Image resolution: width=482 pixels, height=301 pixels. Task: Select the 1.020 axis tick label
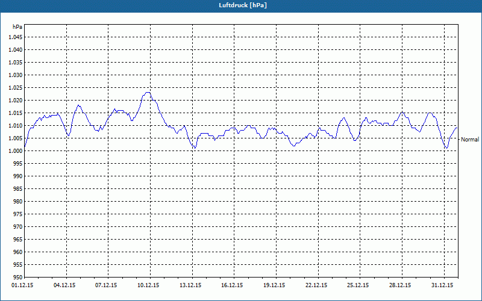(16, 100)
